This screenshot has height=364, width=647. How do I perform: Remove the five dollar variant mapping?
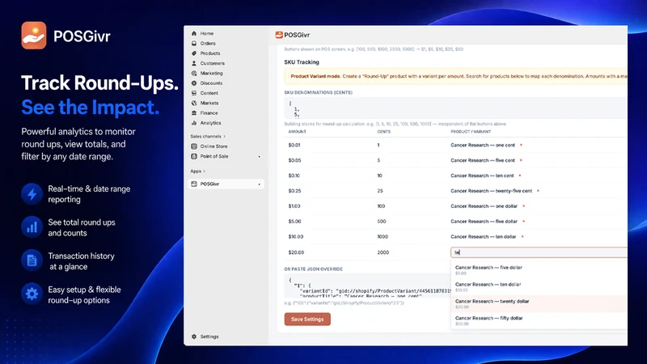point(523,221)
